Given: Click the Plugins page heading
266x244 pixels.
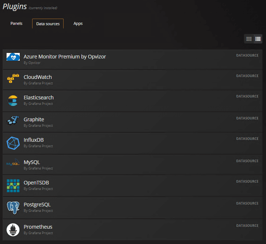Looking at the screenshot, I should coord(15,7).
